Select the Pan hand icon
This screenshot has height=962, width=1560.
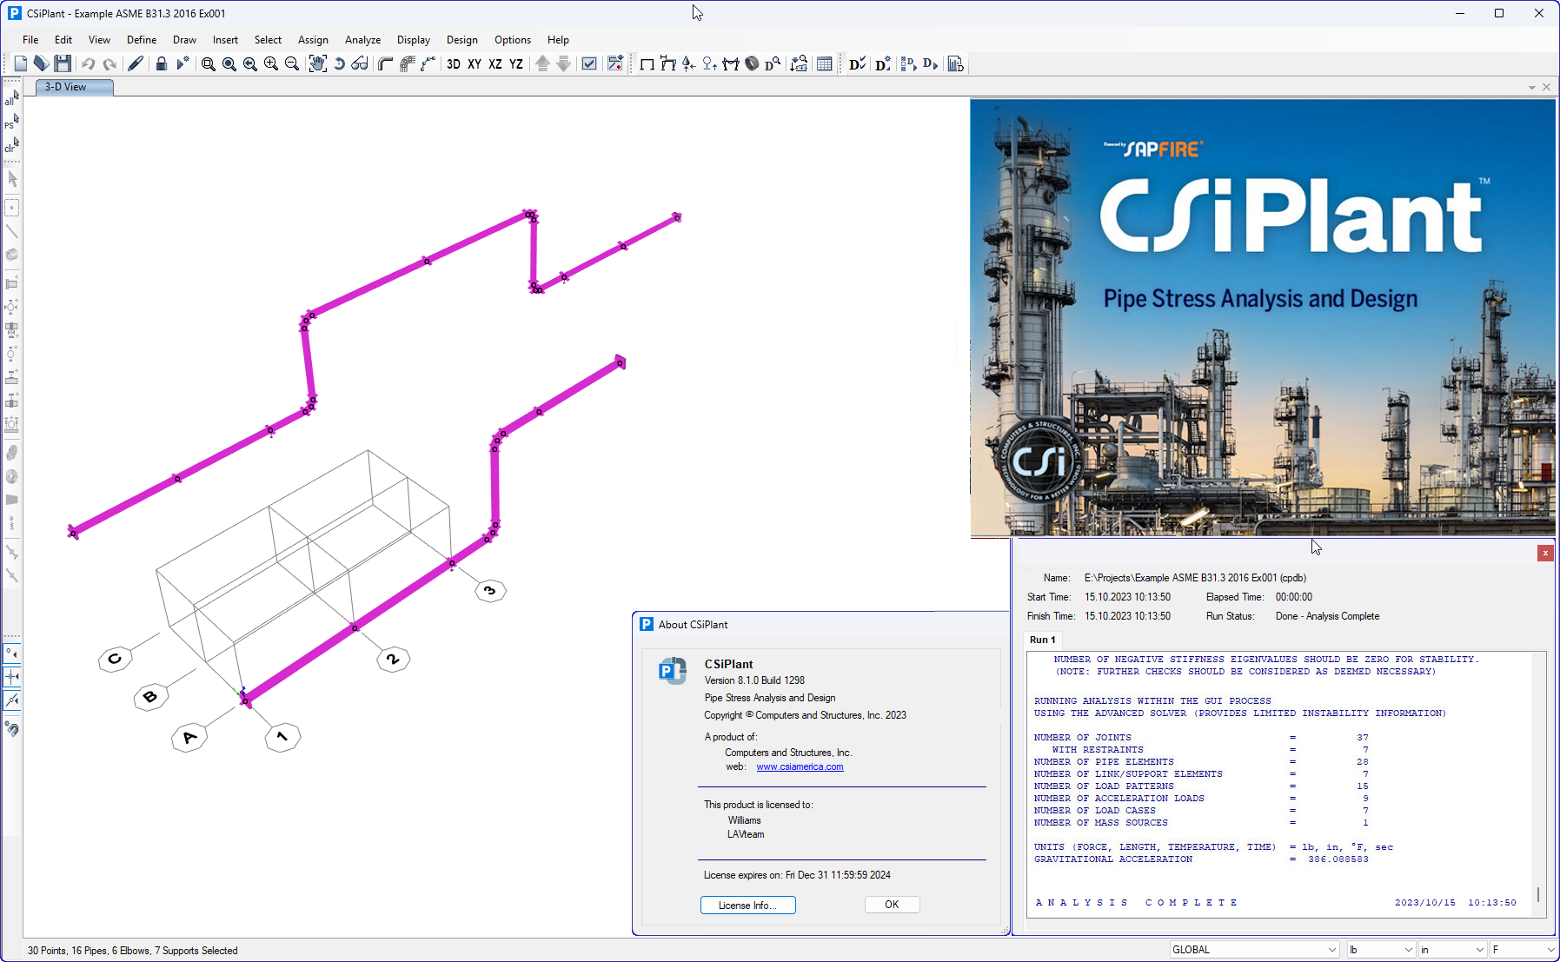(318, 63)
